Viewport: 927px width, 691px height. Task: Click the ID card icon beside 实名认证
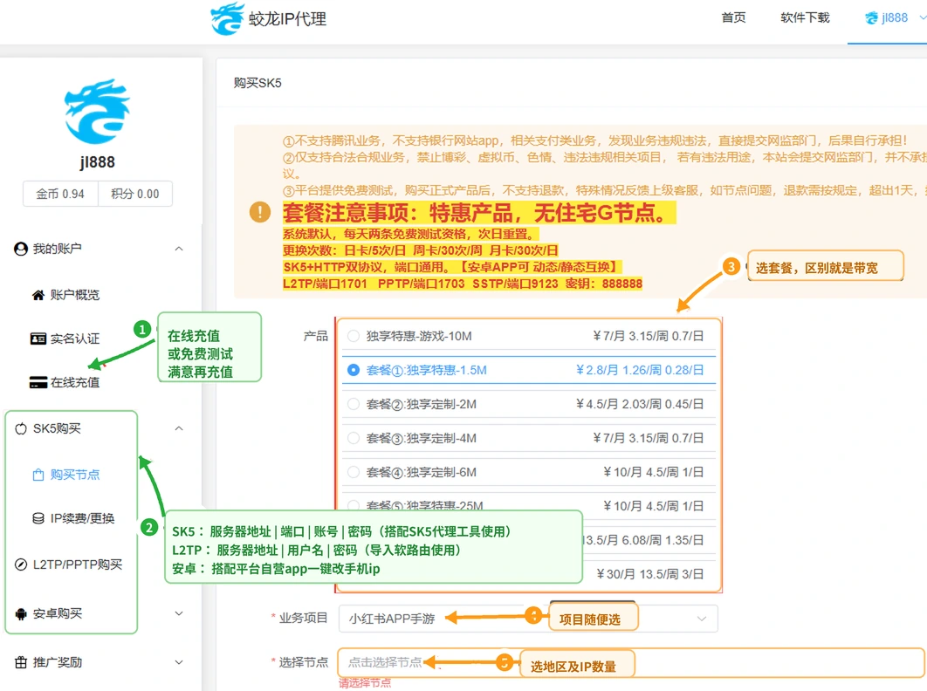tap(38, 339)
